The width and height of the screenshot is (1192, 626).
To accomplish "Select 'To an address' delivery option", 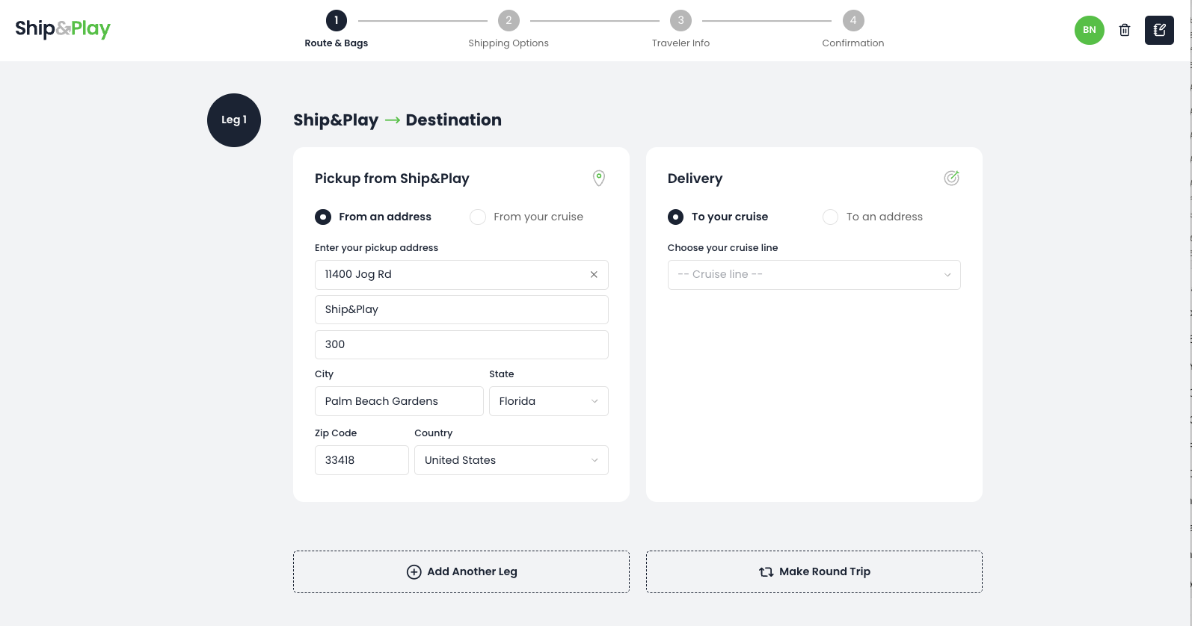I will click(873, 217).
